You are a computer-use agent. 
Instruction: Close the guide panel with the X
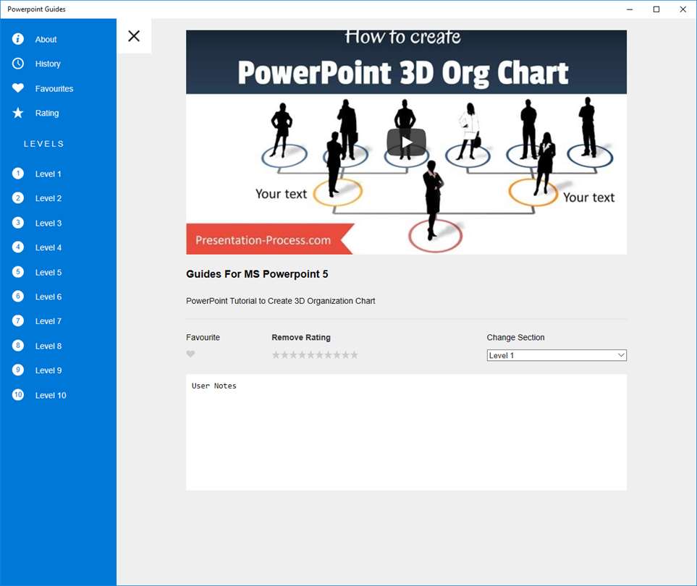[x=134, y=36]
